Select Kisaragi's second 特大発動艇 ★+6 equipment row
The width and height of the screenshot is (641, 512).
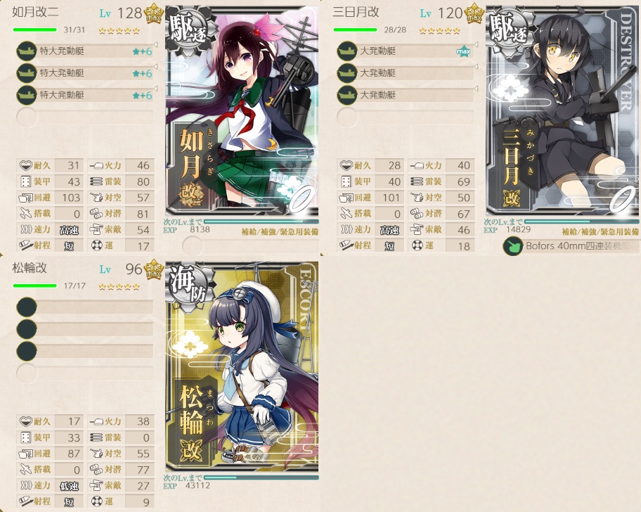click(84, 73)
